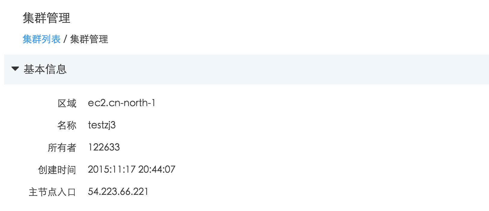Open the 集群列表 breadcrumb link
The height and width of the screenshot is (211, 489).
pos(42,39)
